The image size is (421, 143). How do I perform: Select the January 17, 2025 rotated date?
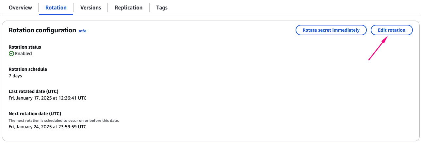coord(47,98)
